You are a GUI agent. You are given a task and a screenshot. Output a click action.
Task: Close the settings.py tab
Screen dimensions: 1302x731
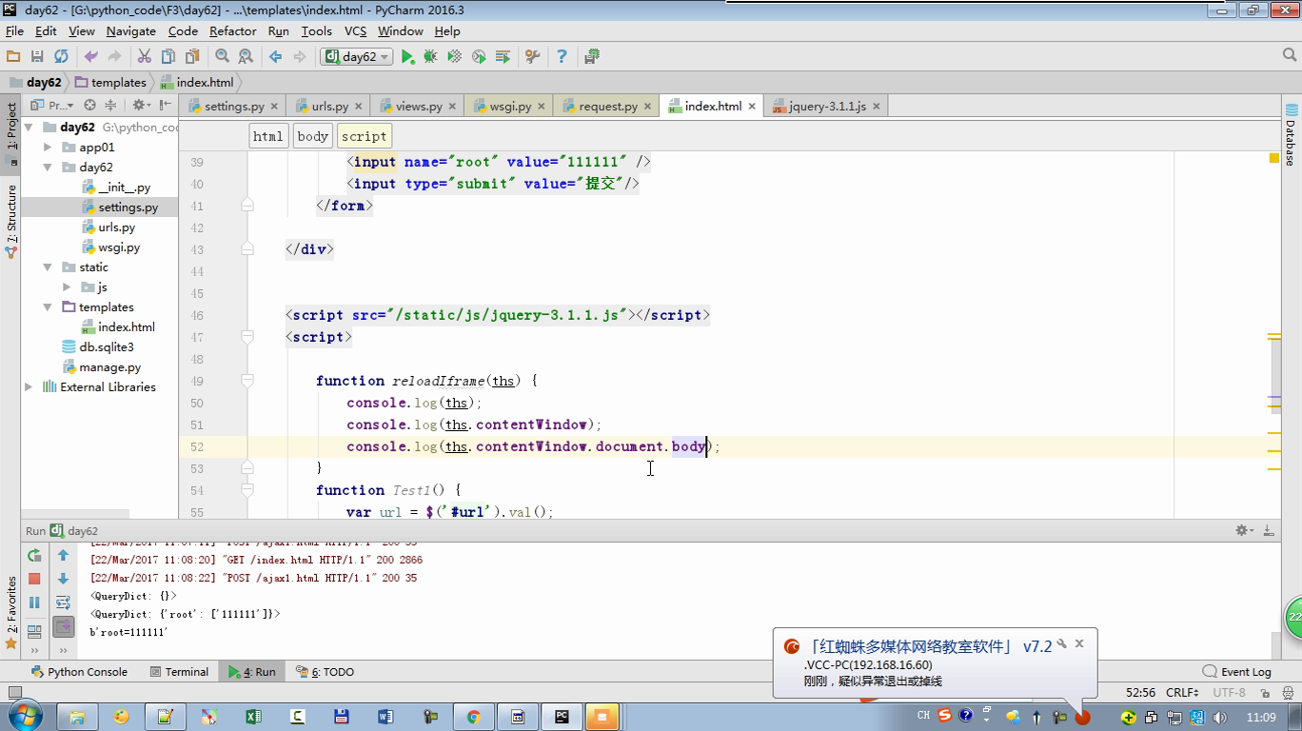tap(274, 107)
